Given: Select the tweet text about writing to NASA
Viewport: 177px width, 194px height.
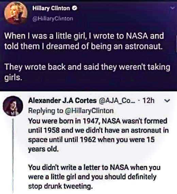Looking at the screenshot, I should click(84, 41).
